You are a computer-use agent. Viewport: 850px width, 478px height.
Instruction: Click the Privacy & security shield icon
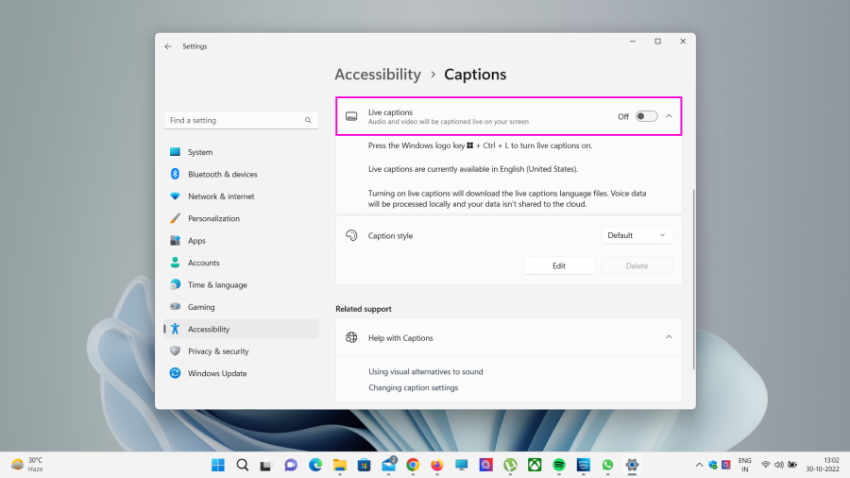(175, 351)
